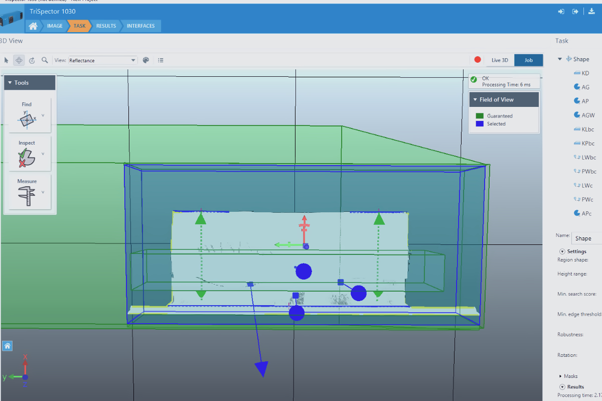Open the color palette options
The image size is (602, 401).
click(146, 60)
